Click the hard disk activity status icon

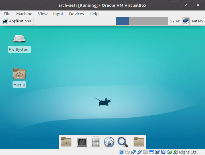point(122,152)
